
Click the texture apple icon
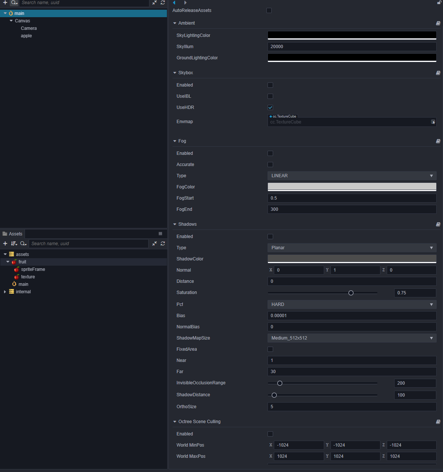17,277
